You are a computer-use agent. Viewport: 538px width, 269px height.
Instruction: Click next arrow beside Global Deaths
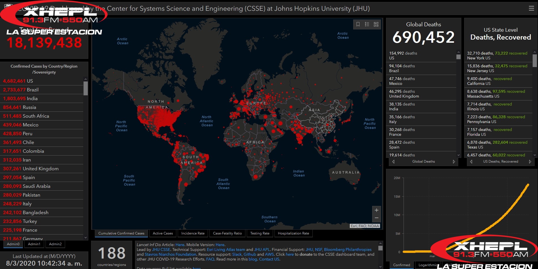[454, 162]
